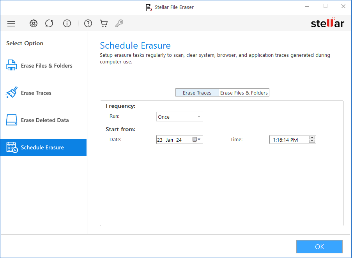The image size is (352, 258).
Task: Click inside the Time field
Action: (x=288, y=139)
